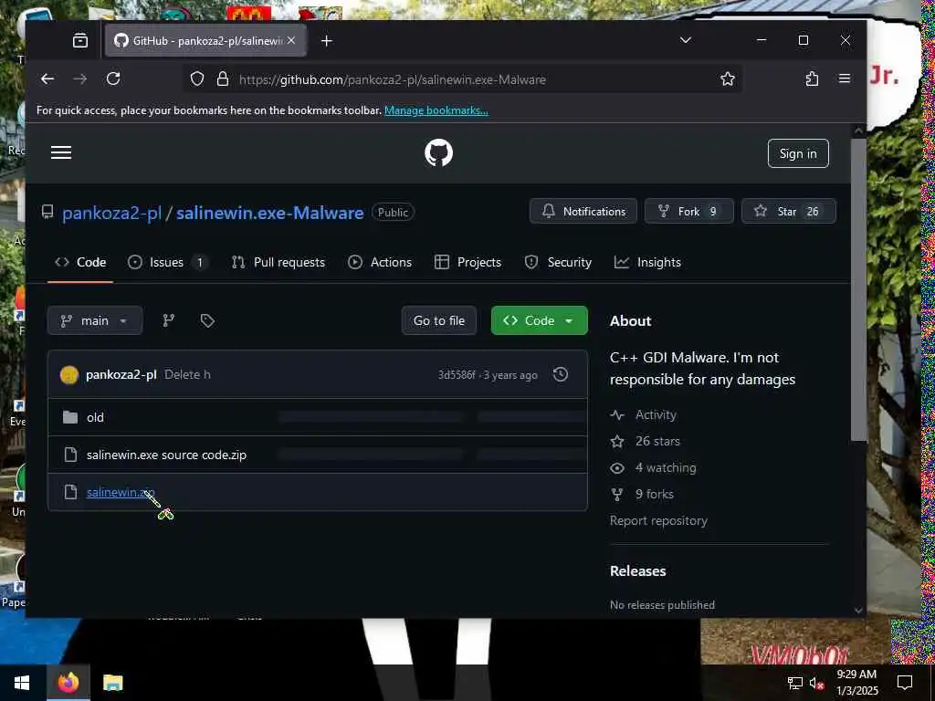The height and width of the screenshot is (701, 935).
Task: Open the salinewin.exe-Malware repository link
Action: (269, 213)
